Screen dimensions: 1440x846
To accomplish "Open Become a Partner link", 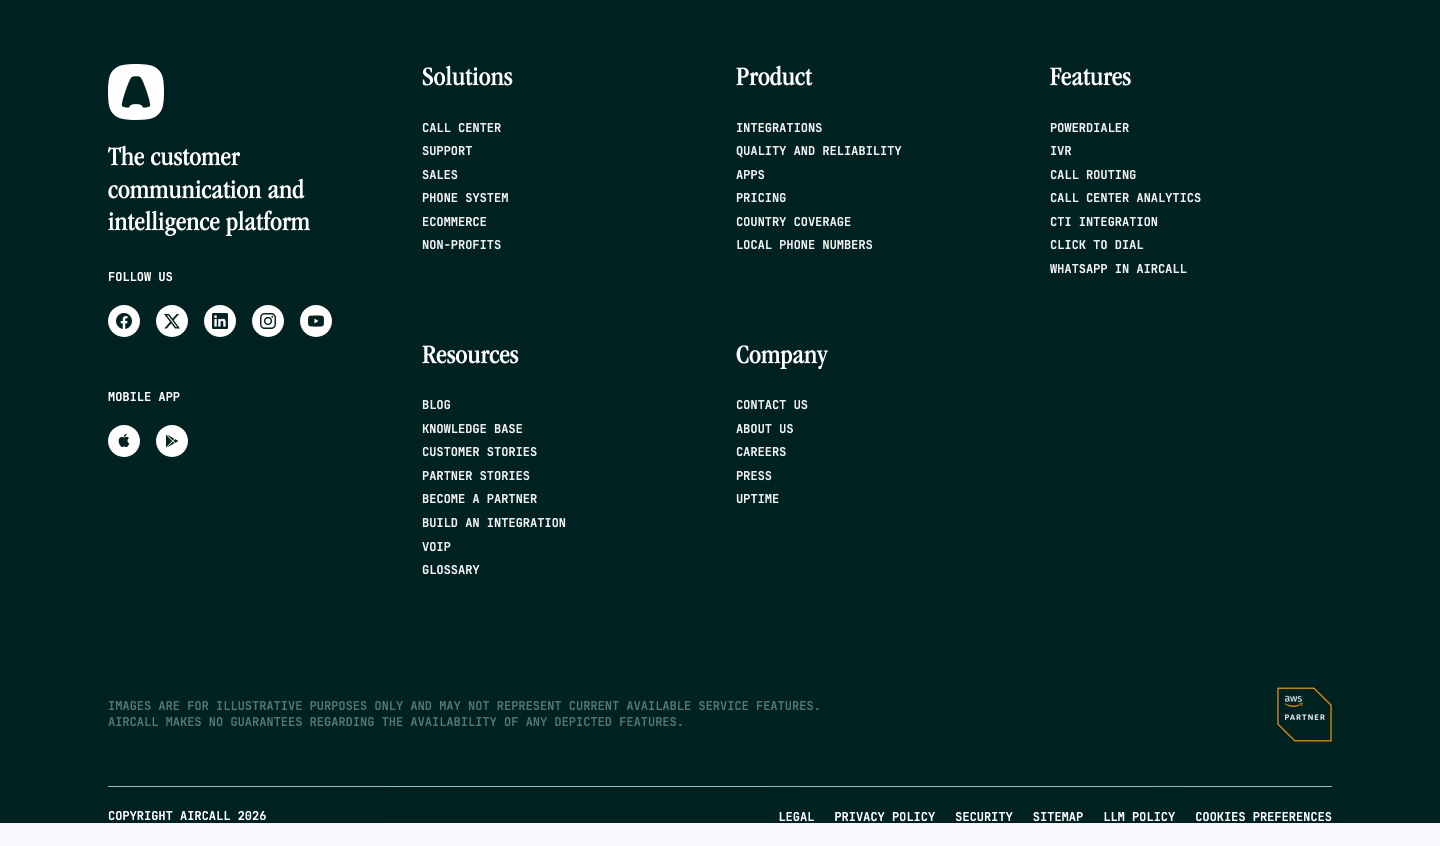I will 479,498.
